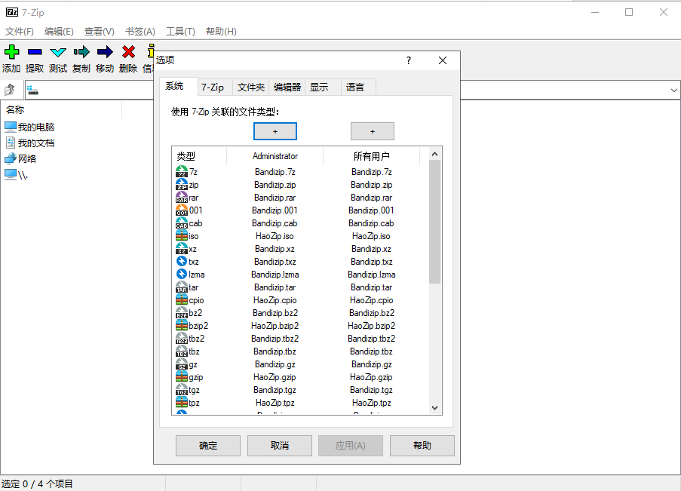Click the scrollbar down arrow in type list
The image size is (681, 491).
(x=434, y=407)
